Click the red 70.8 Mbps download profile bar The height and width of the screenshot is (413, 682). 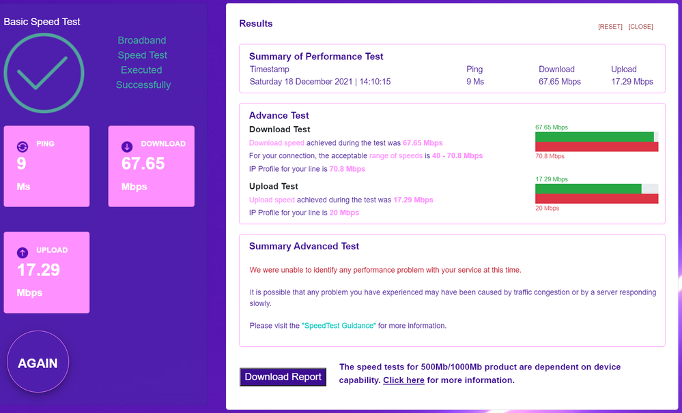(x=596, y=147)
